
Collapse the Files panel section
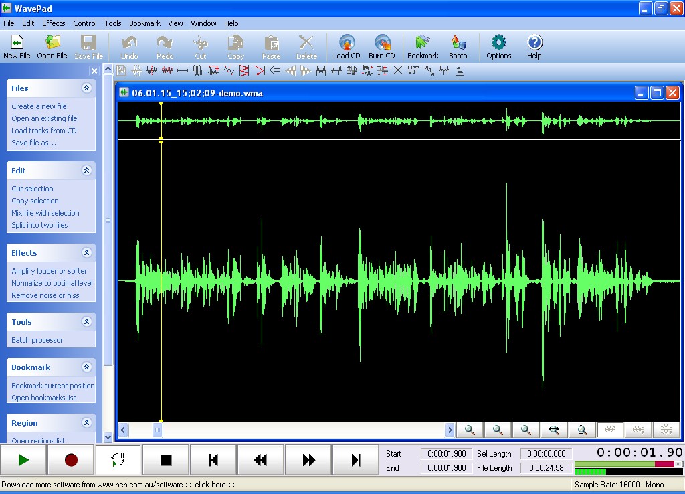[86, 88]
